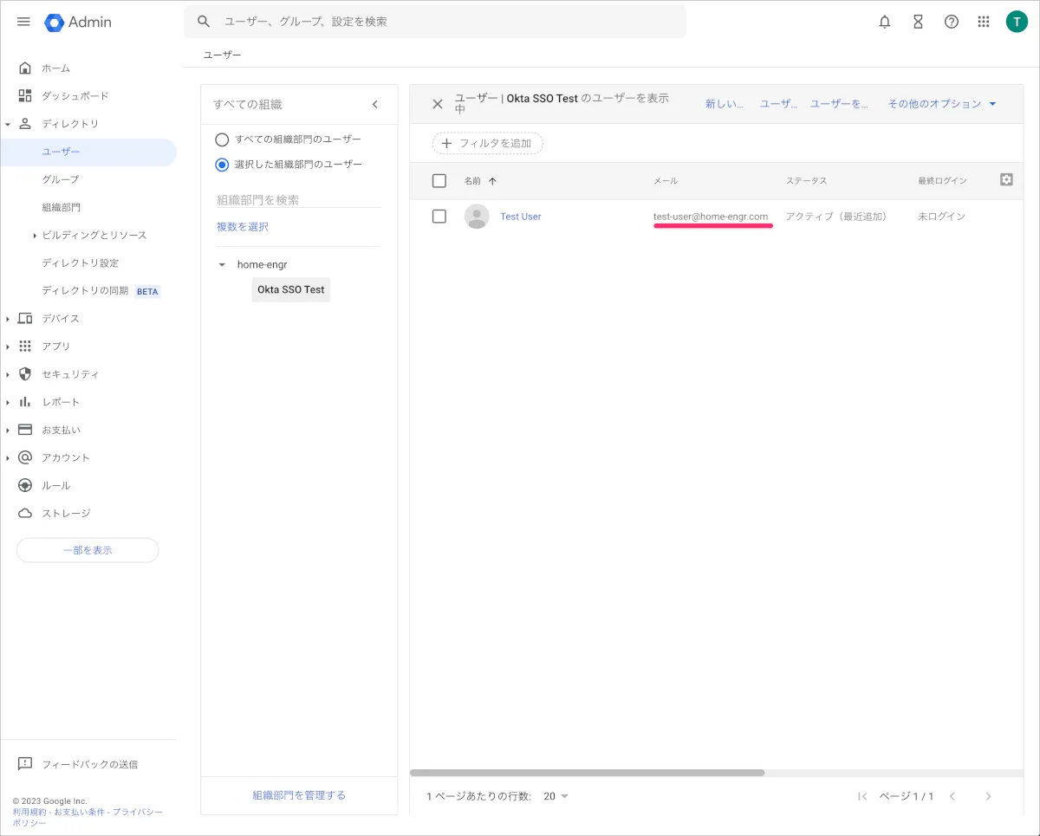This screenshot has width=1040, height=836.
Task: Open the tasks hourglass icon
Action: coord(918,22)
